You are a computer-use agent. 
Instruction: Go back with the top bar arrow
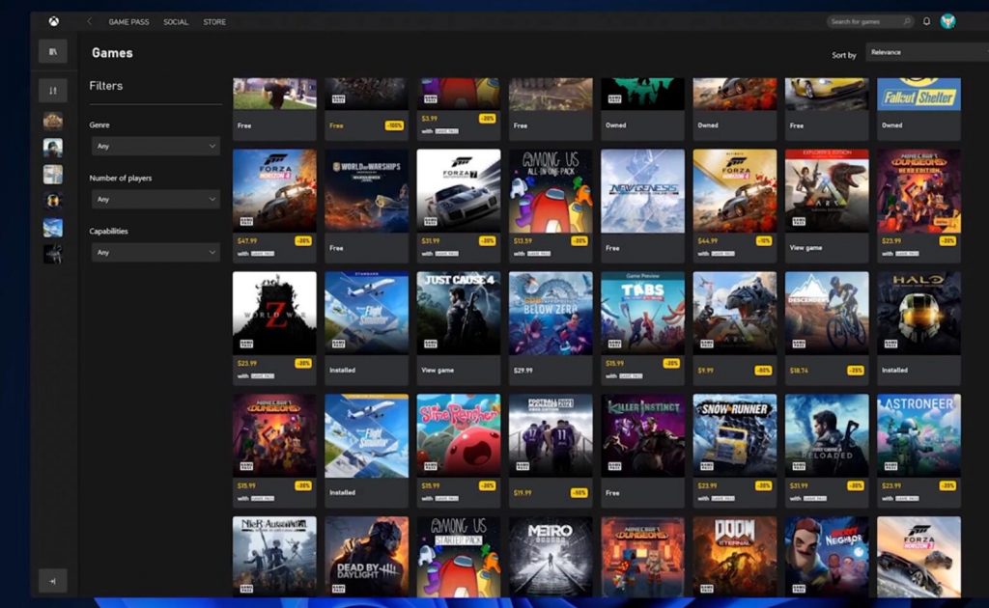point(90,21)
